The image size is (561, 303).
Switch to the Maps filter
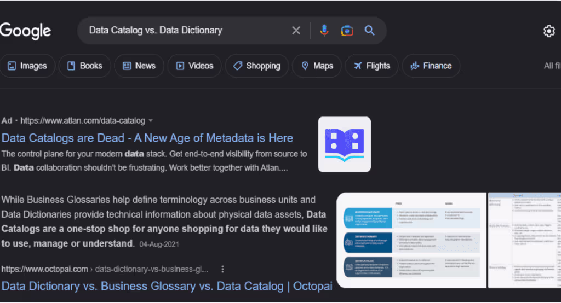pyautogui.click(x=317, y=66)
